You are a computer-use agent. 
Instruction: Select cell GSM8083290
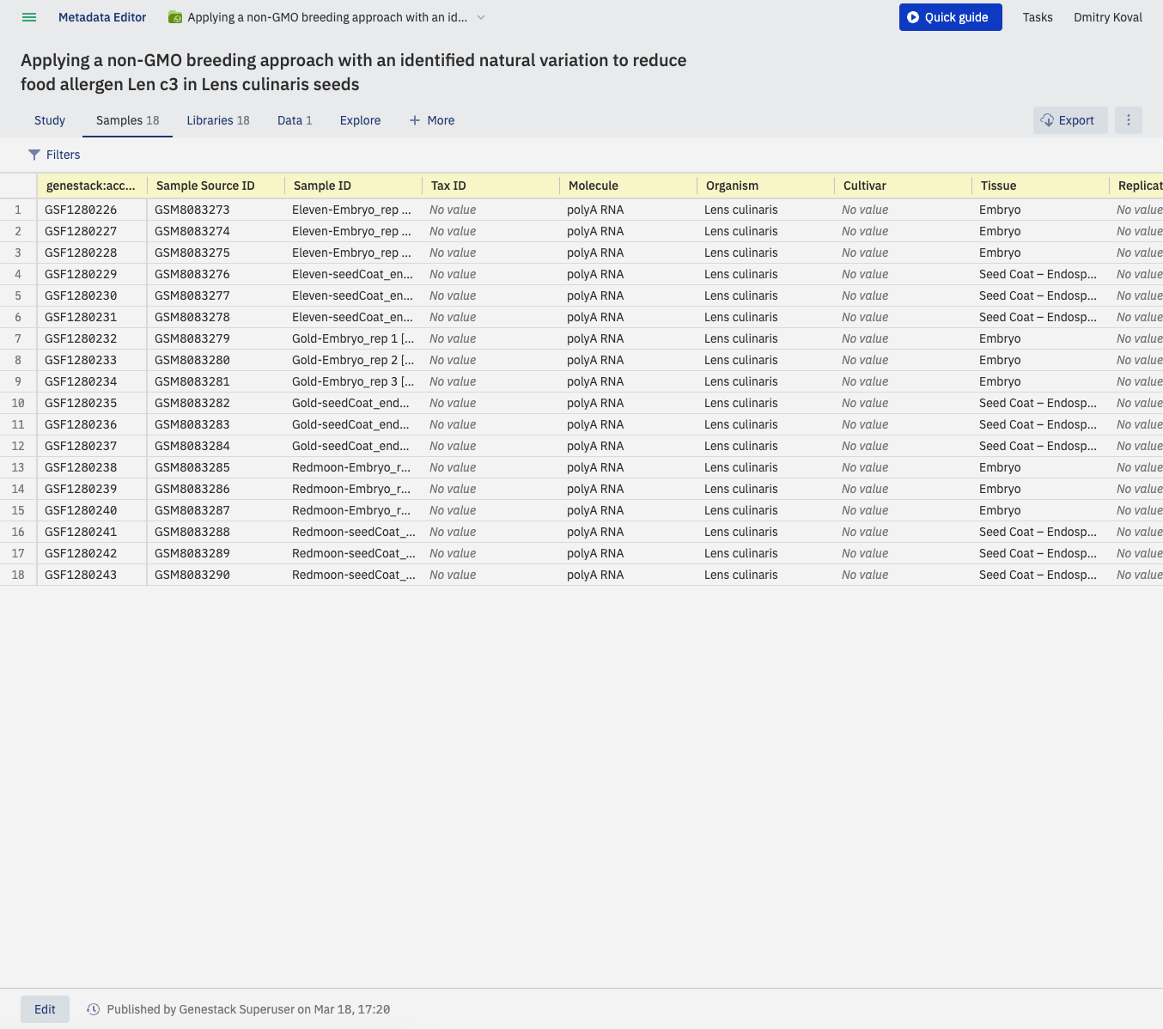coord(216,575)
